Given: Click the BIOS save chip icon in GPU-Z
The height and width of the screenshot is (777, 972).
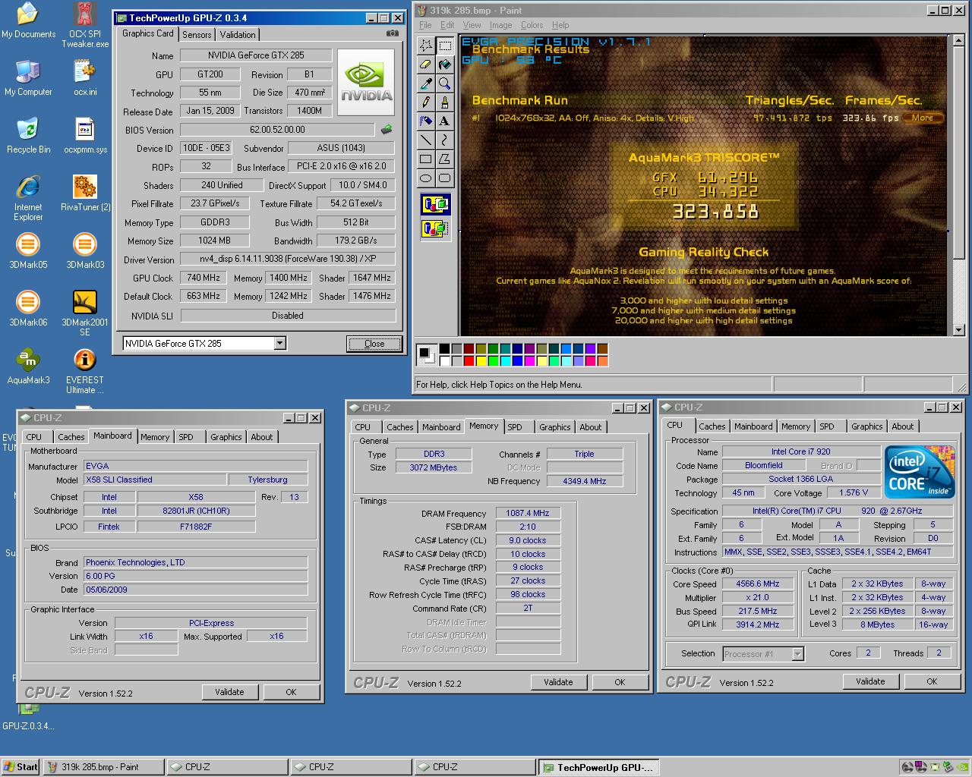Looking at the screenshot, I should pyautogui.click(x=387, y=130).
